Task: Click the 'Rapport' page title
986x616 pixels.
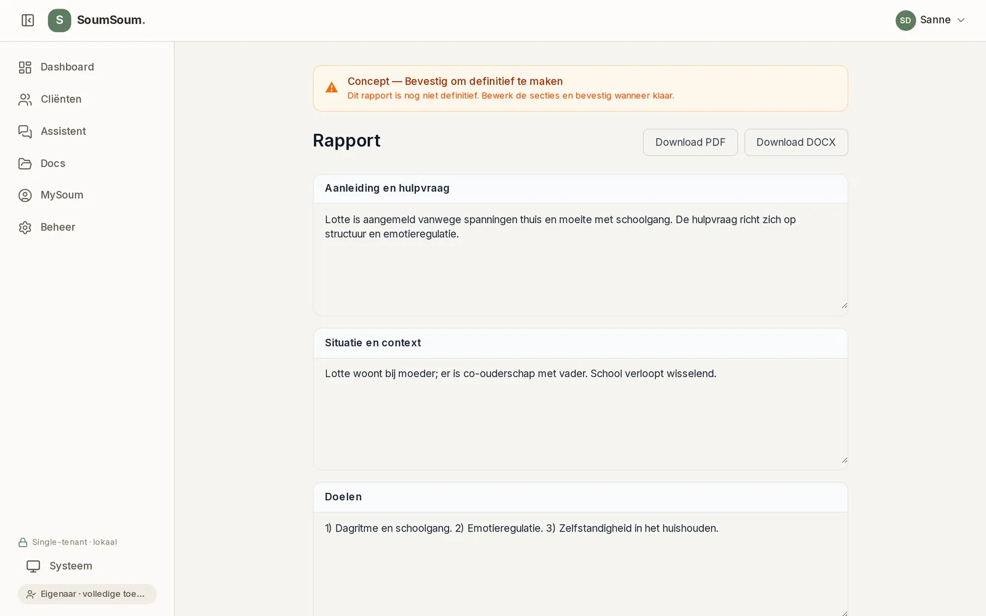Action: click(346, 140)
